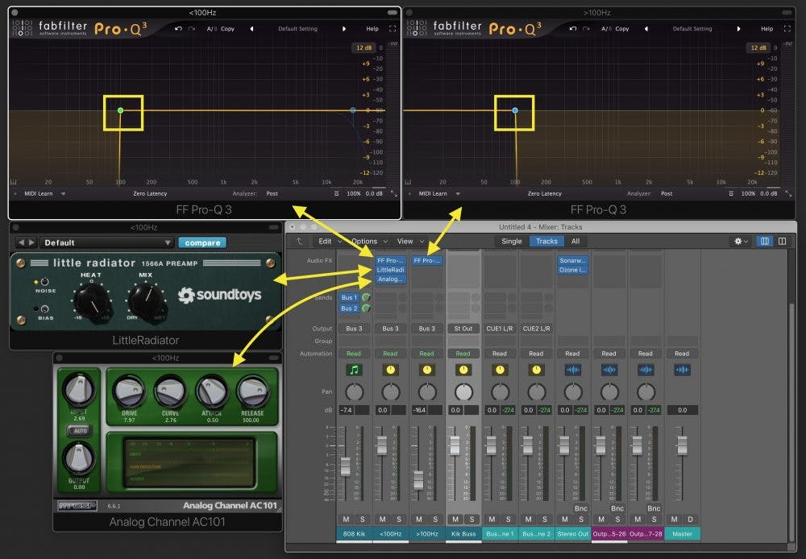Enable AUTO button on Analog Channel AC101
The image size is (806, 559).
click(x=78, y=431)
